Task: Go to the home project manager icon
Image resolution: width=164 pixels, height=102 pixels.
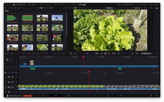Action: tap(151, 96)
